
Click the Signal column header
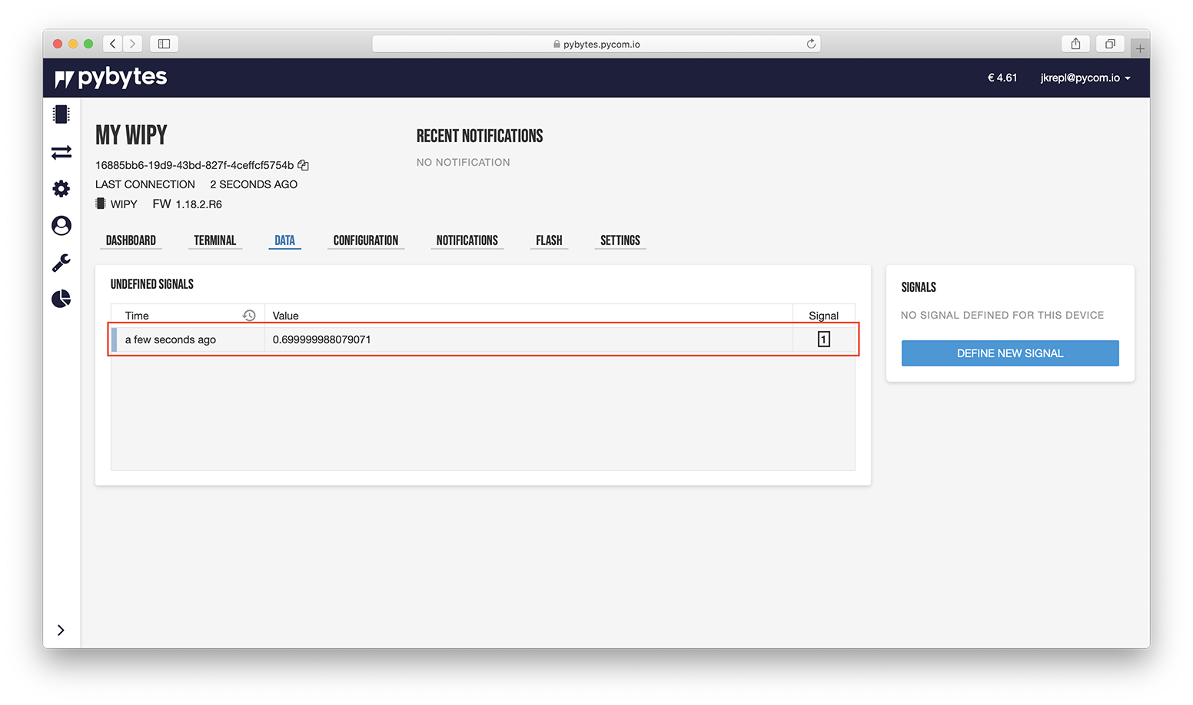pos(823,316)
